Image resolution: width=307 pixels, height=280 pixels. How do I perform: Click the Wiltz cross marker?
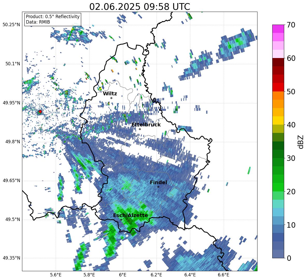(111, 98)
